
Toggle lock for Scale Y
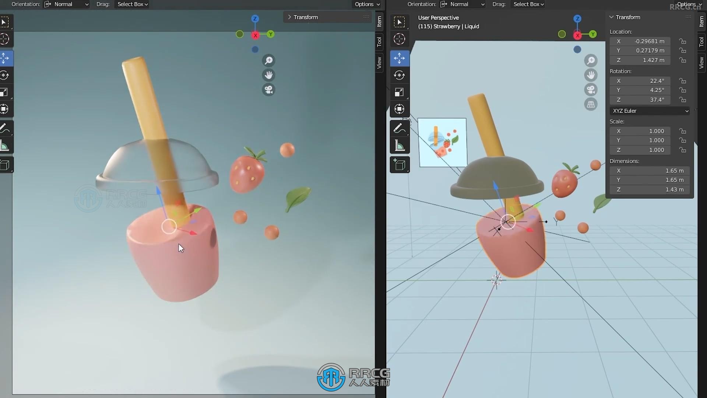[x=683, y=140]
